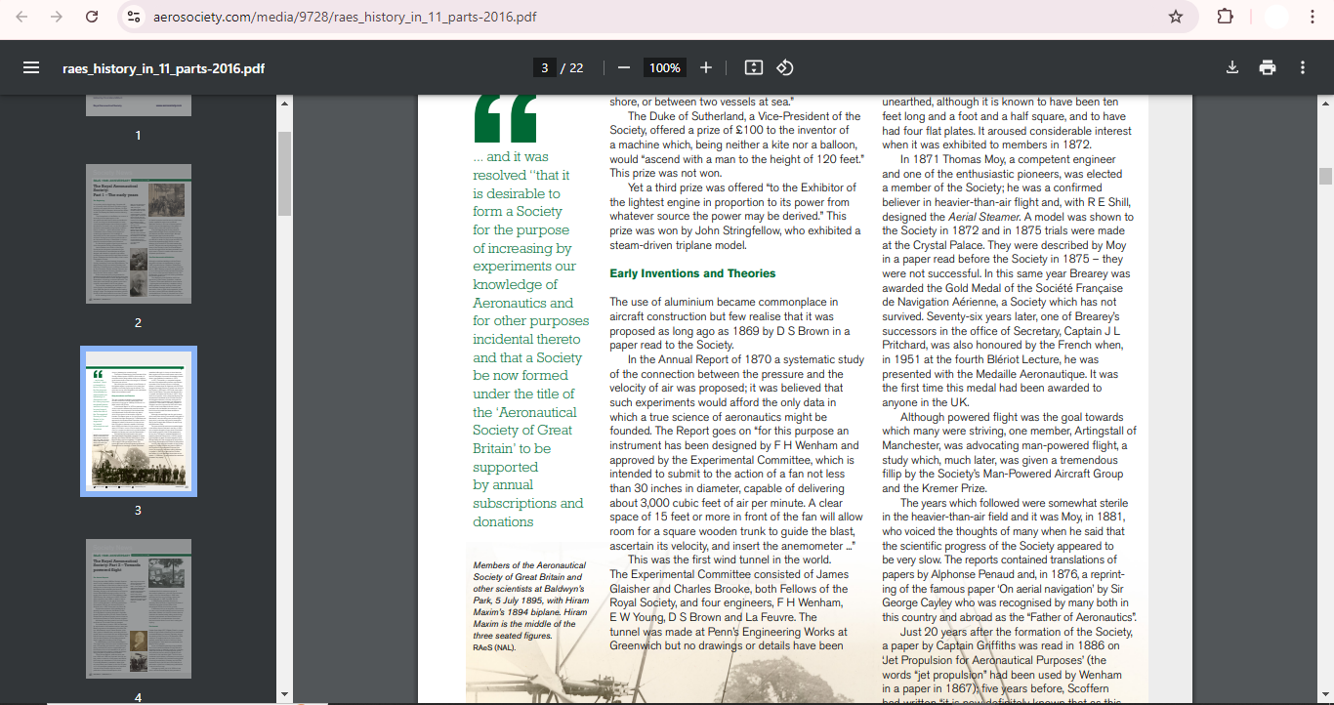Bookmark this page with the star icon
Viewport: 1334px width, 705px height.
pyautogui.click(x=1176, y=17)
